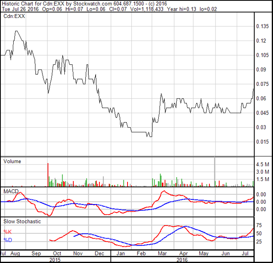The height and width of the screenshot is (263, 273).
Task: Click the 'Feb' month label on time axis
Action: click(x=141, y=254)
